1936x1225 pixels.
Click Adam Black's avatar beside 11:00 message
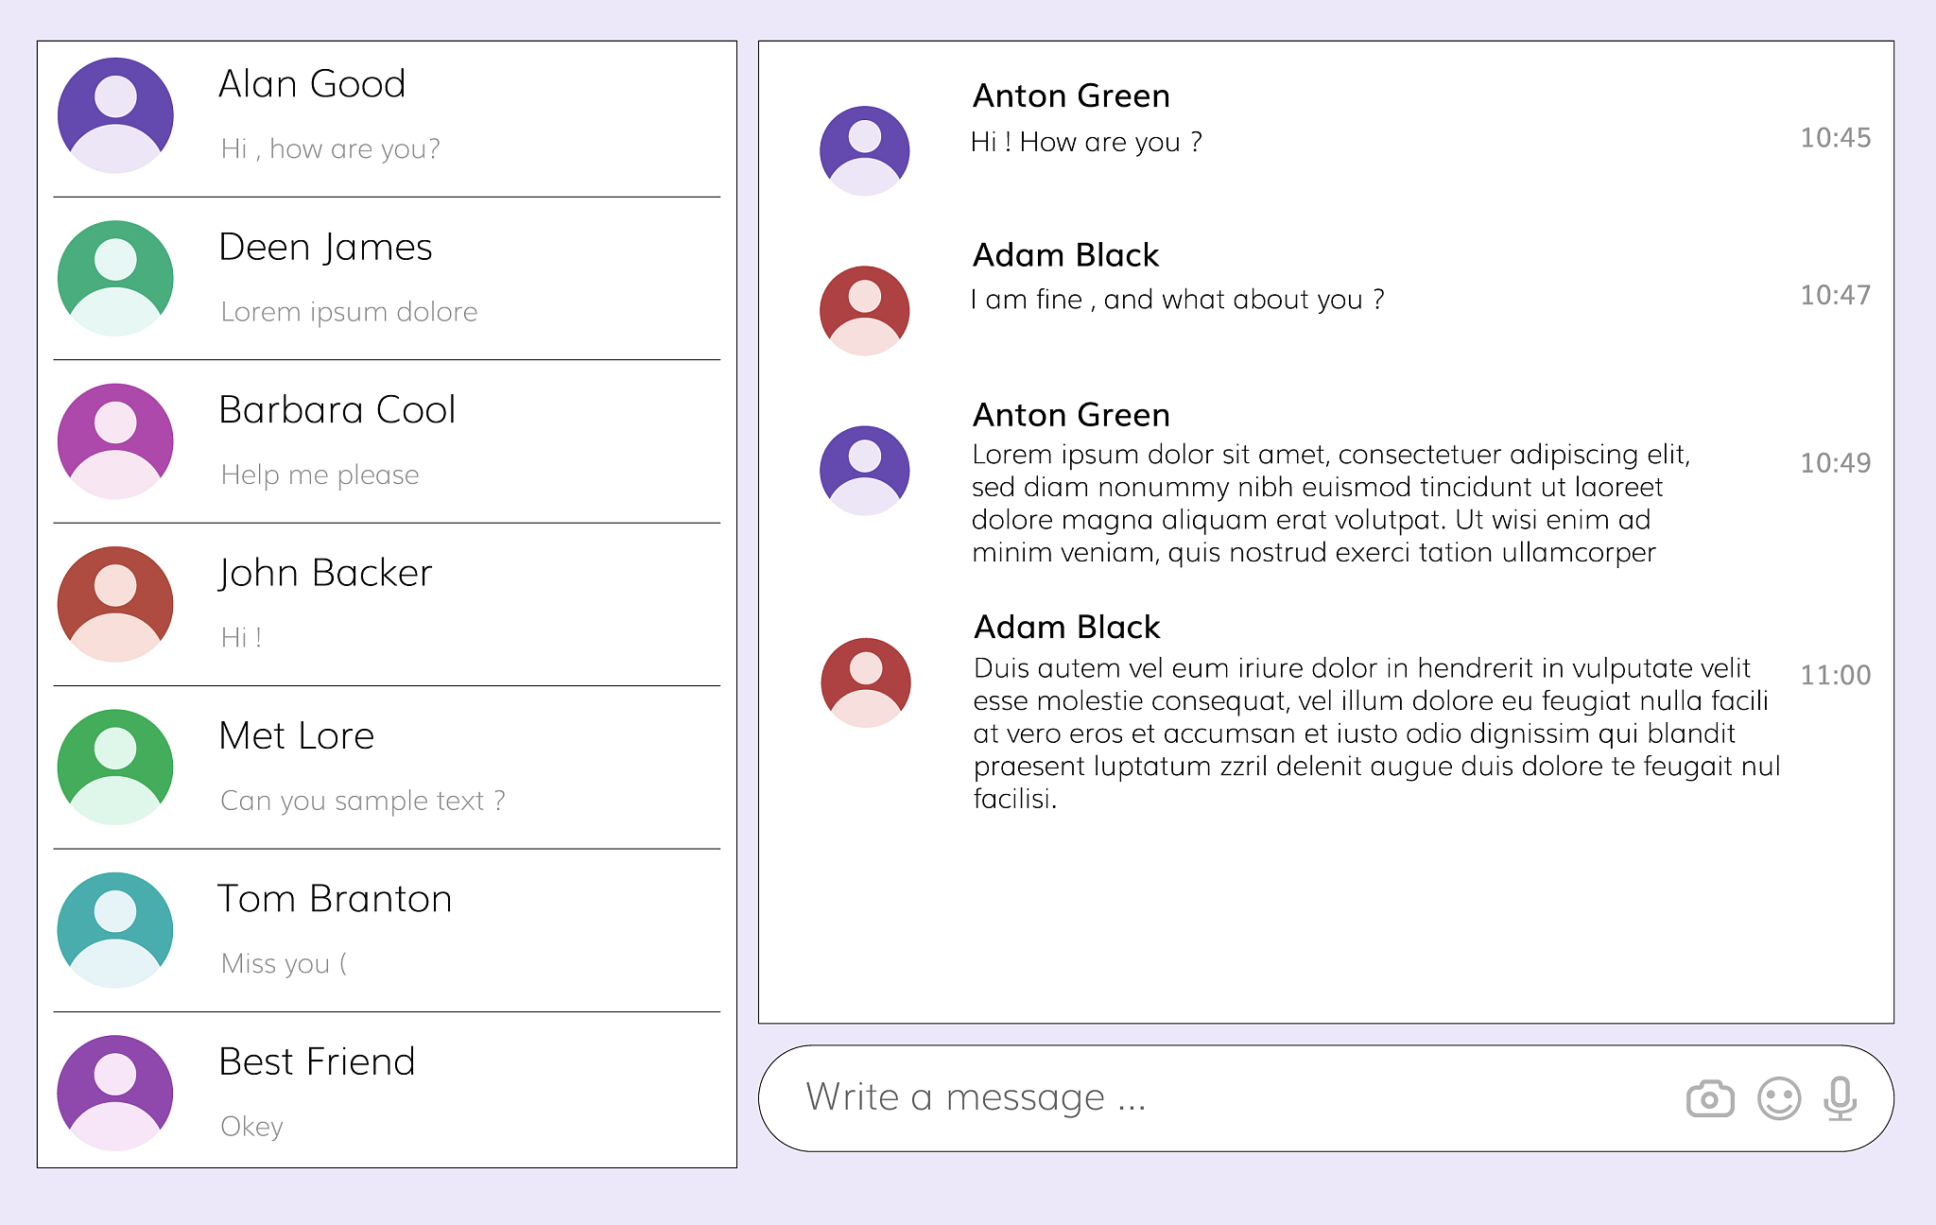tap(865, 682)
